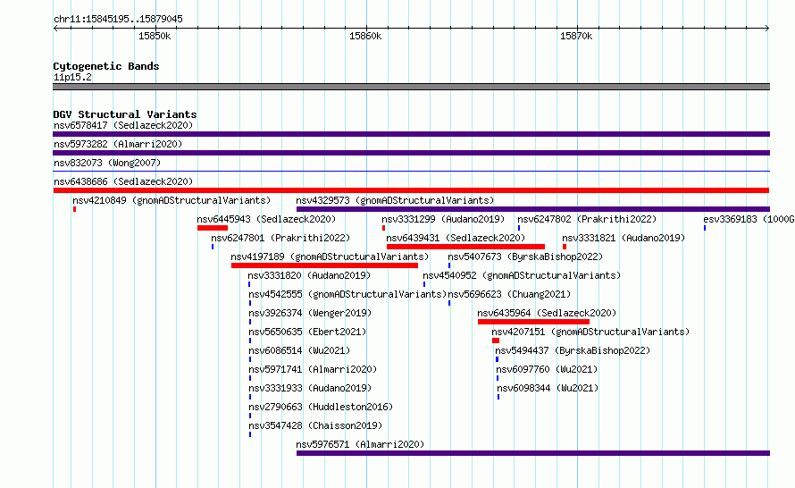This screenshot has width=795, height=488.
Task: Select the nsv3547428 (Chaisson2019) label
Action: [x=315, y=425]
